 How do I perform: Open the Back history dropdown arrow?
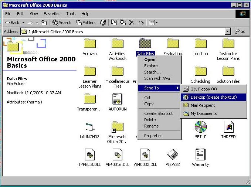23,23
